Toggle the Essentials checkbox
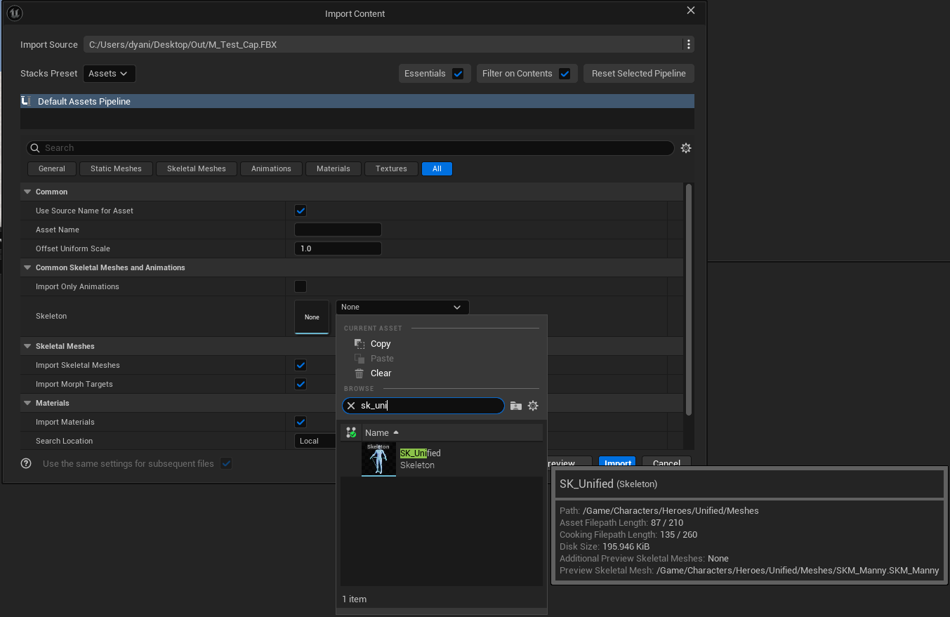The width and height of the screenshot is (950, 617). coord(458,74)
